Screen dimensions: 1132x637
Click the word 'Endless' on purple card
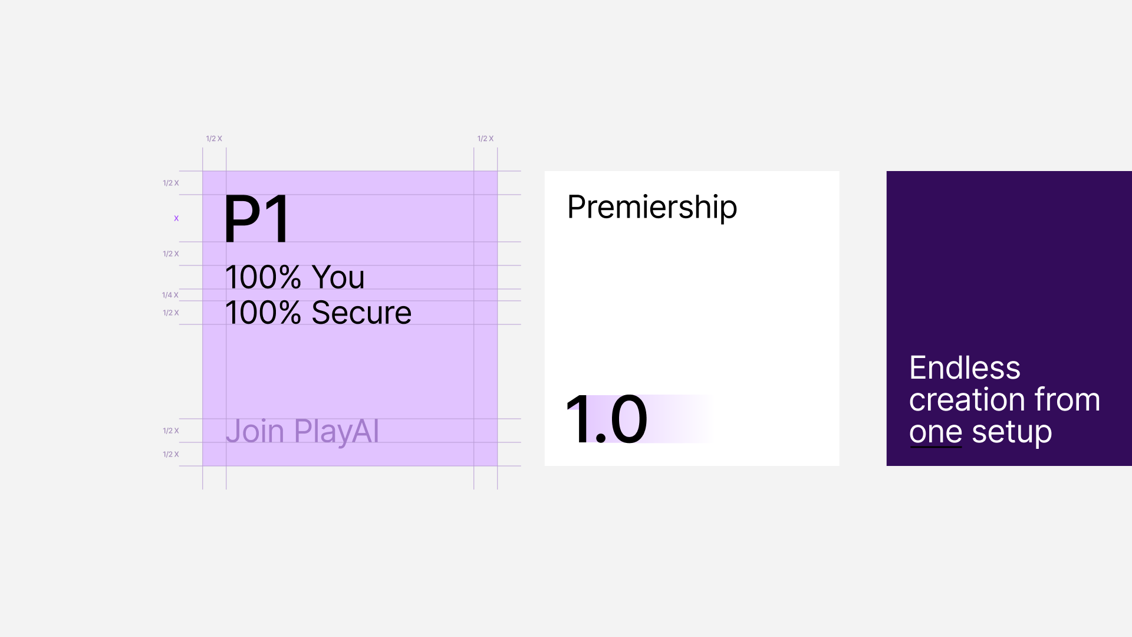coord(965,368)
